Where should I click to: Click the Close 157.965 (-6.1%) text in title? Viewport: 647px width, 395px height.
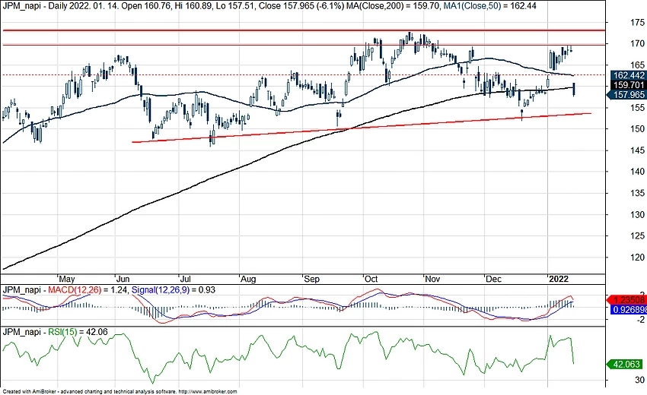(x=301, y=6)
